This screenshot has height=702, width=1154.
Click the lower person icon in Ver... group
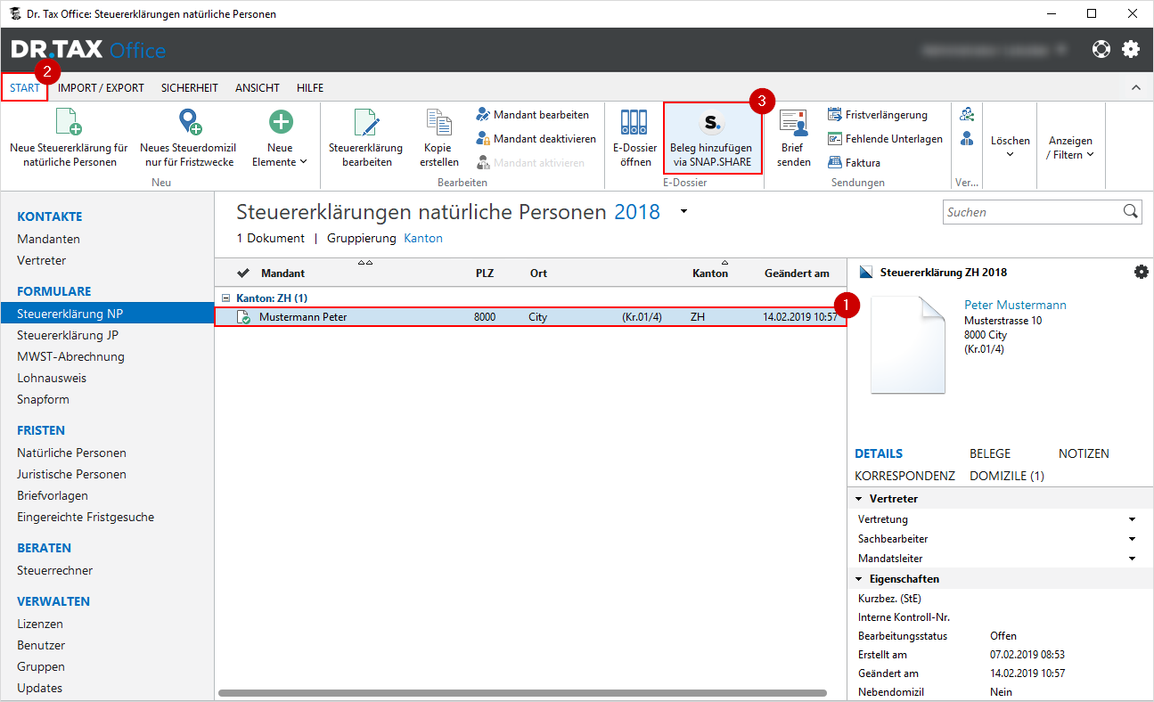pyautogui.click(x=967, y=139)
